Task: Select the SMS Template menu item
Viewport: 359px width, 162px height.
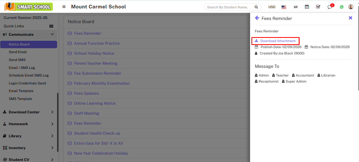Action: coord(20,99)
